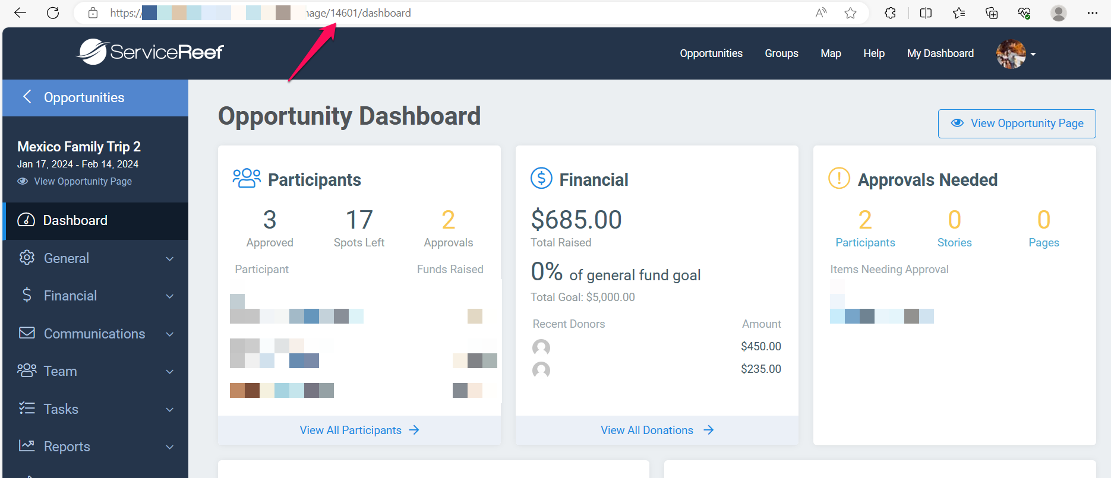Reload the page using refresh icon
This screenshot has width=1111, height=478.
click(x=53, y=12)
